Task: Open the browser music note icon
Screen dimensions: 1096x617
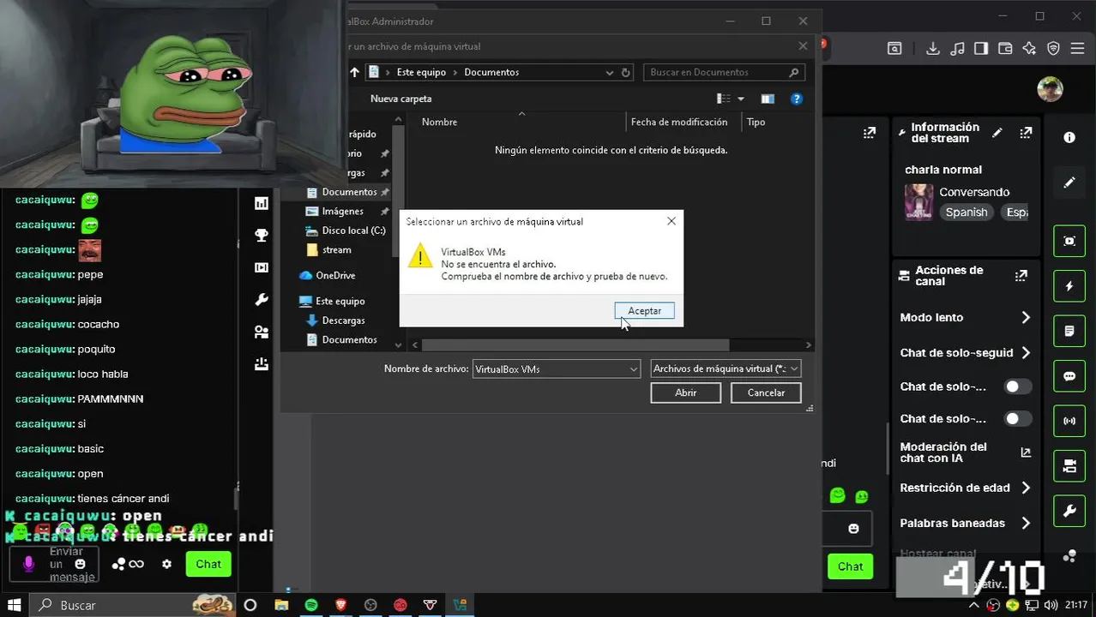Action: (958, 49)
